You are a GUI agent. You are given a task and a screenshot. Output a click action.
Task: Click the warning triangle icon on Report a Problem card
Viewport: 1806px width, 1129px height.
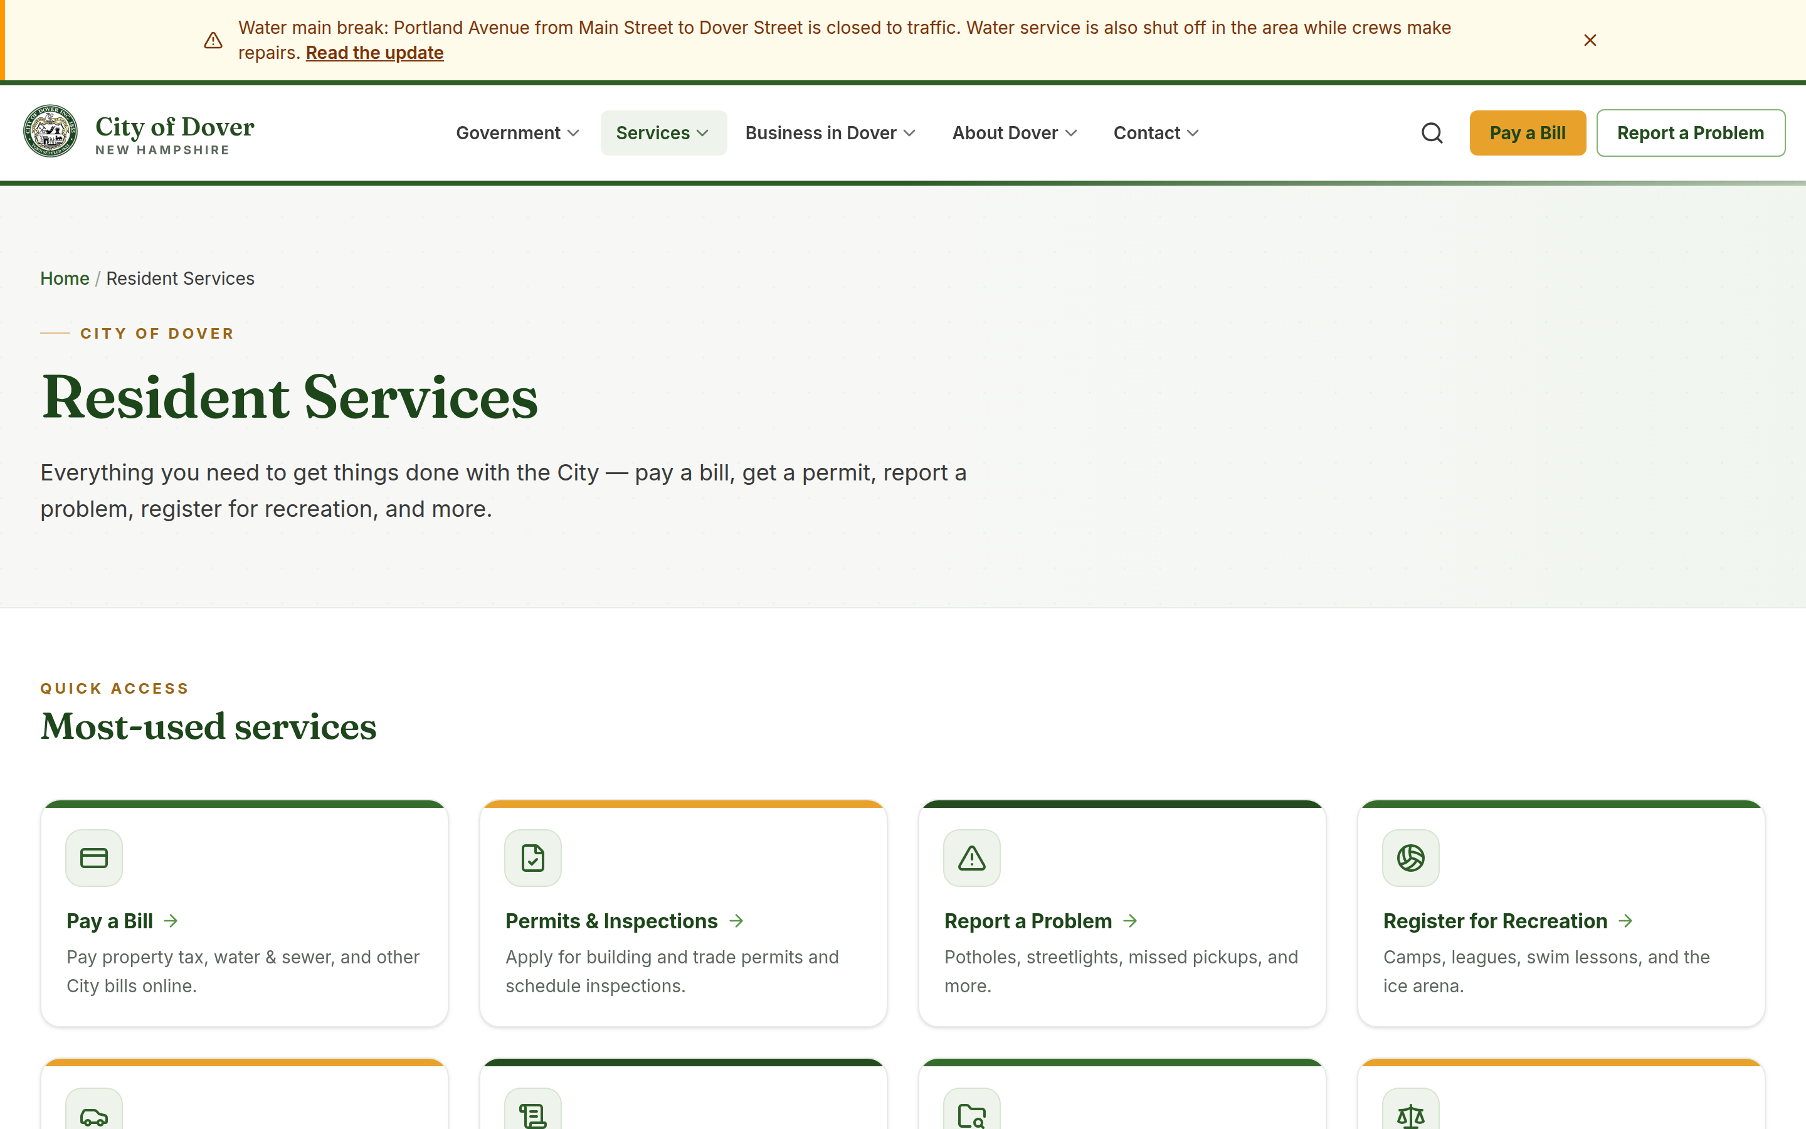971,858
